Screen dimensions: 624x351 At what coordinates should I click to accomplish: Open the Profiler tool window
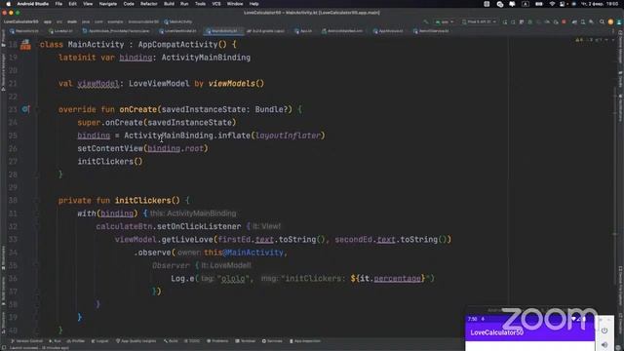tap(76, 341)
